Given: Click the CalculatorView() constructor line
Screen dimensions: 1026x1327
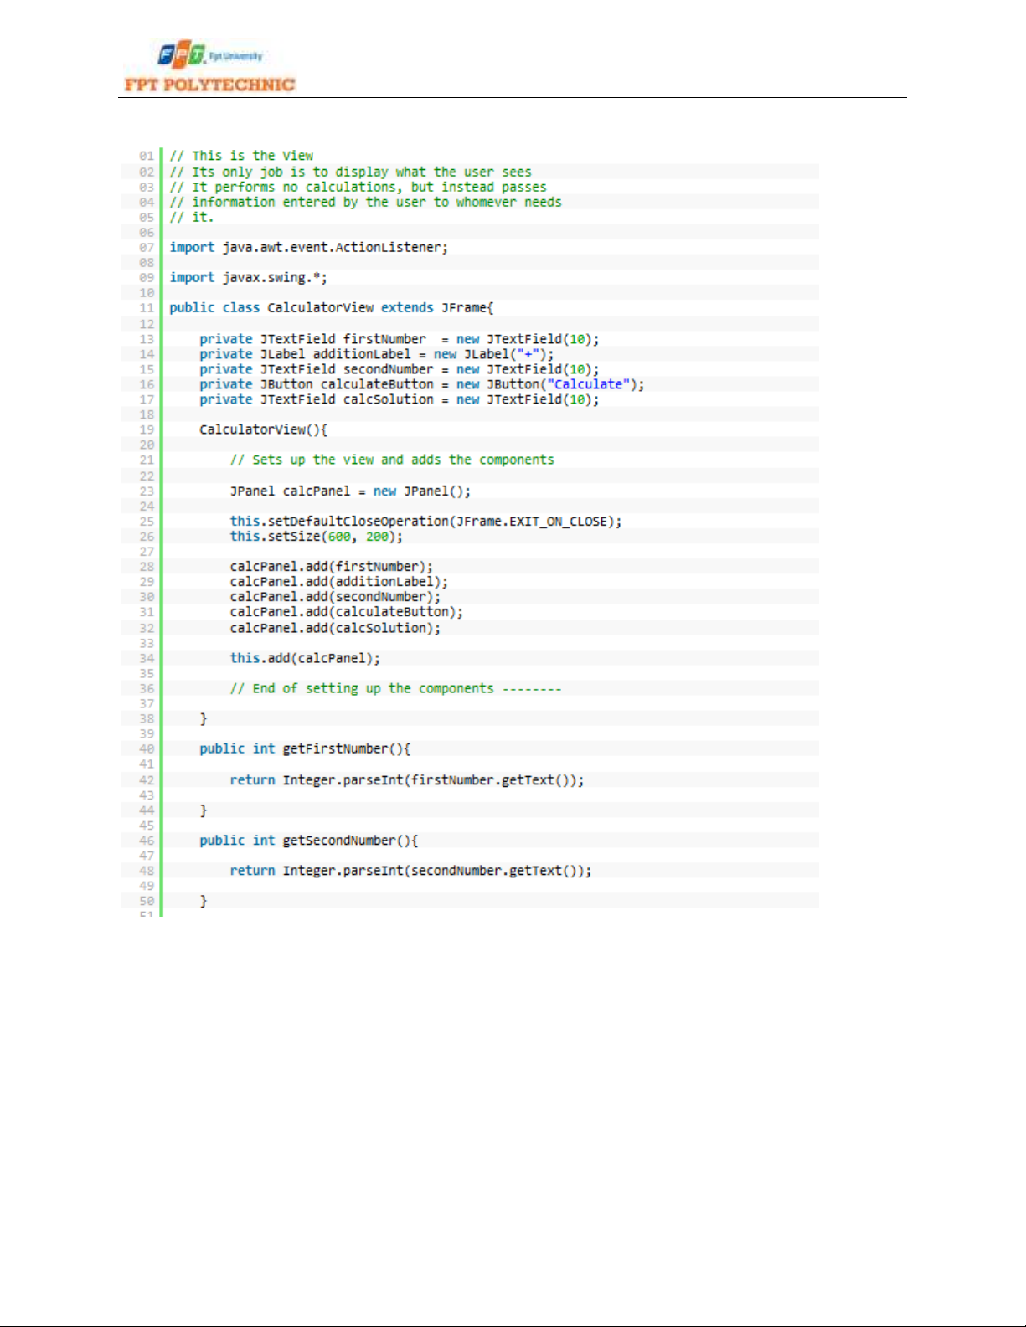Looking at the screenshot, I should (263, 429).
